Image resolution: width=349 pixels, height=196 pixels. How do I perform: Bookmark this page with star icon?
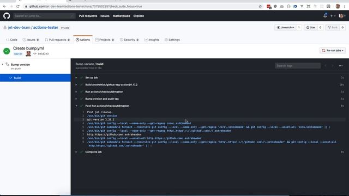260,7
